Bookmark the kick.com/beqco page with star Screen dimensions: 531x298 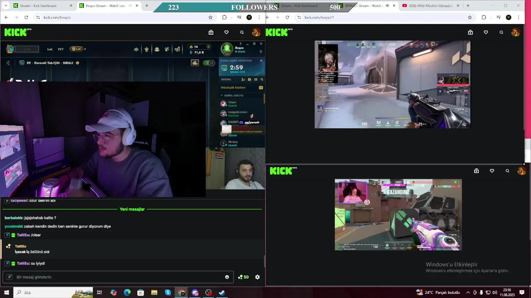pyautogui.click(x=210, y=17)
